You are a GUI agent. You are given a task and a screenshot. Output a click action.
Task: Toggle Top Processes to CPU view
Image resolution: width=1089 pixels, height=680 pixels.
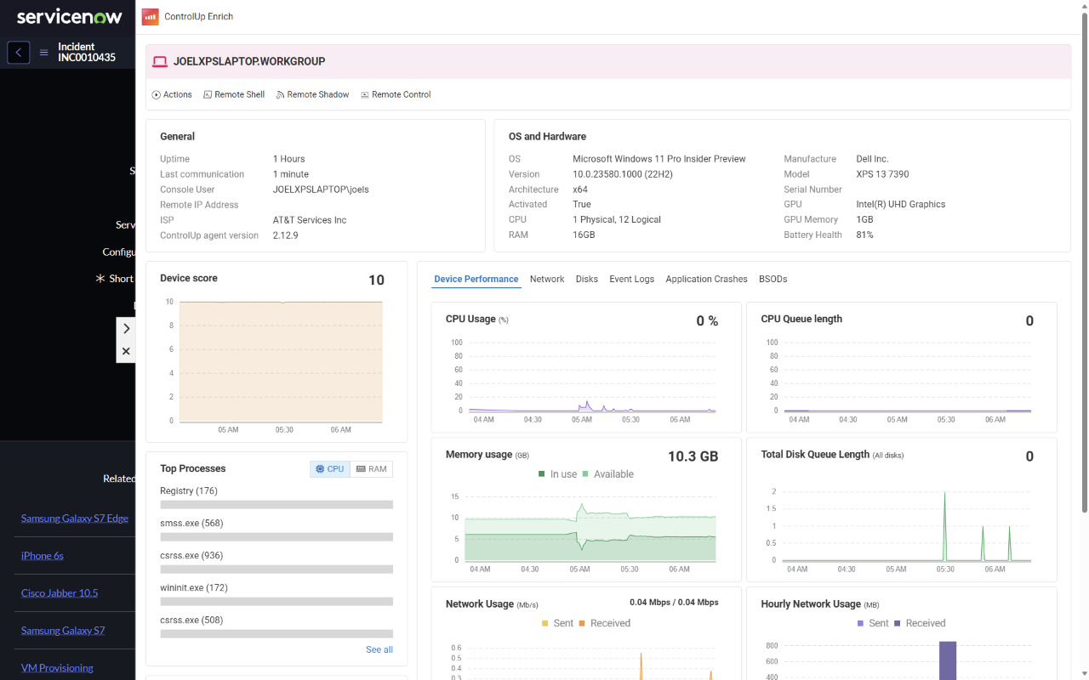click(330, 469)
